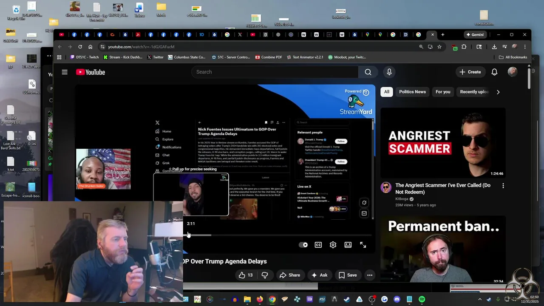Save the video to a playlist
544x306 pixels.
click(348, 275)
